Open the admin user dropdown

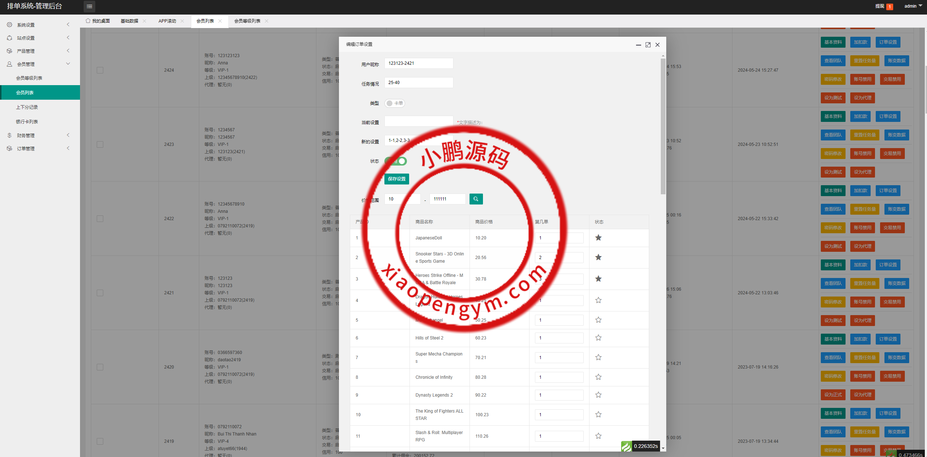[913, 6]
